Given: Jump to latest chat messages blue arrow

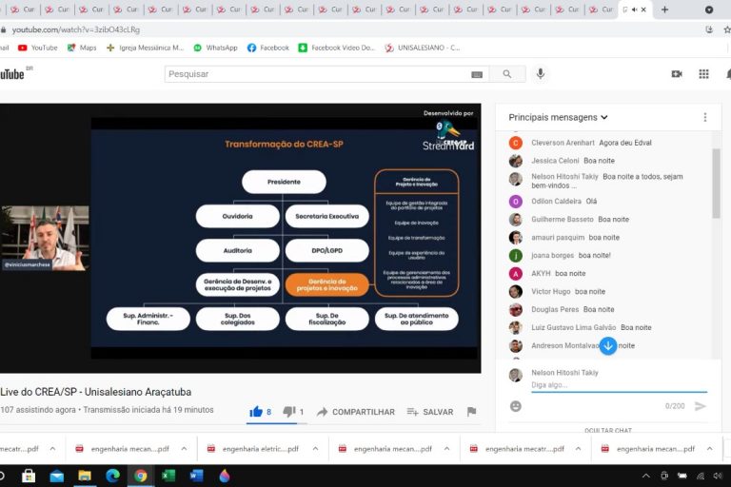Looking at the screenshot, I should [608, 346].
